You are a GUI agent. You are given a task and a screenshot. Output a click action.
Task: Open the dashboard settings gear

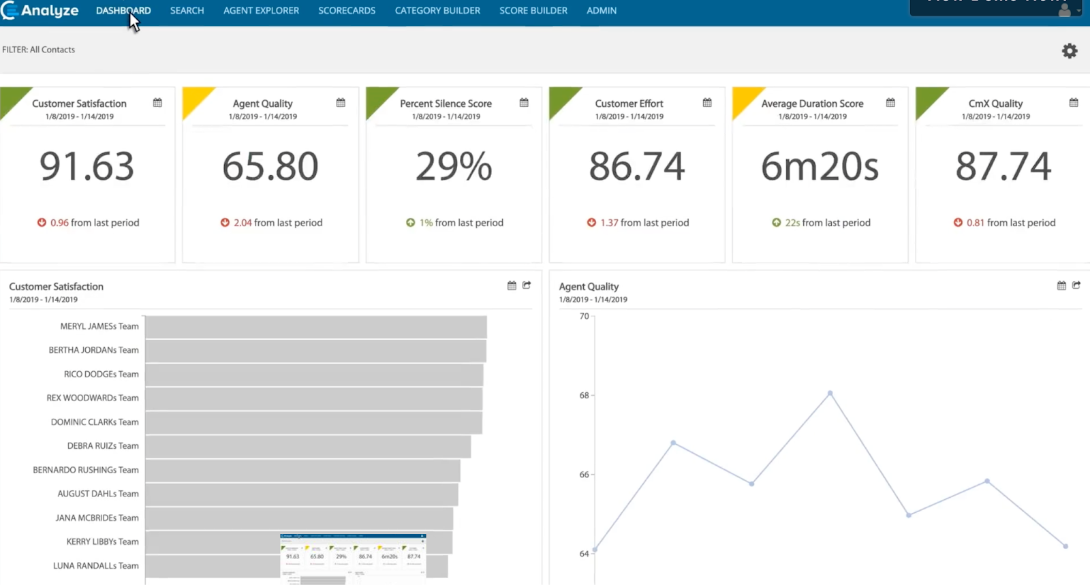(1070, 51)
